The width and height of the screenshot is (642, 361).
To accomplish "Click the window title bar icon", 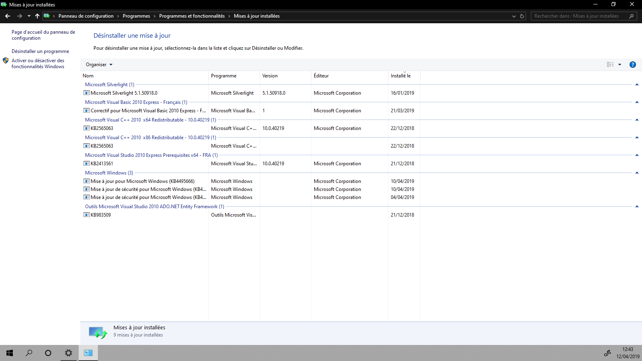I will 4,4.
